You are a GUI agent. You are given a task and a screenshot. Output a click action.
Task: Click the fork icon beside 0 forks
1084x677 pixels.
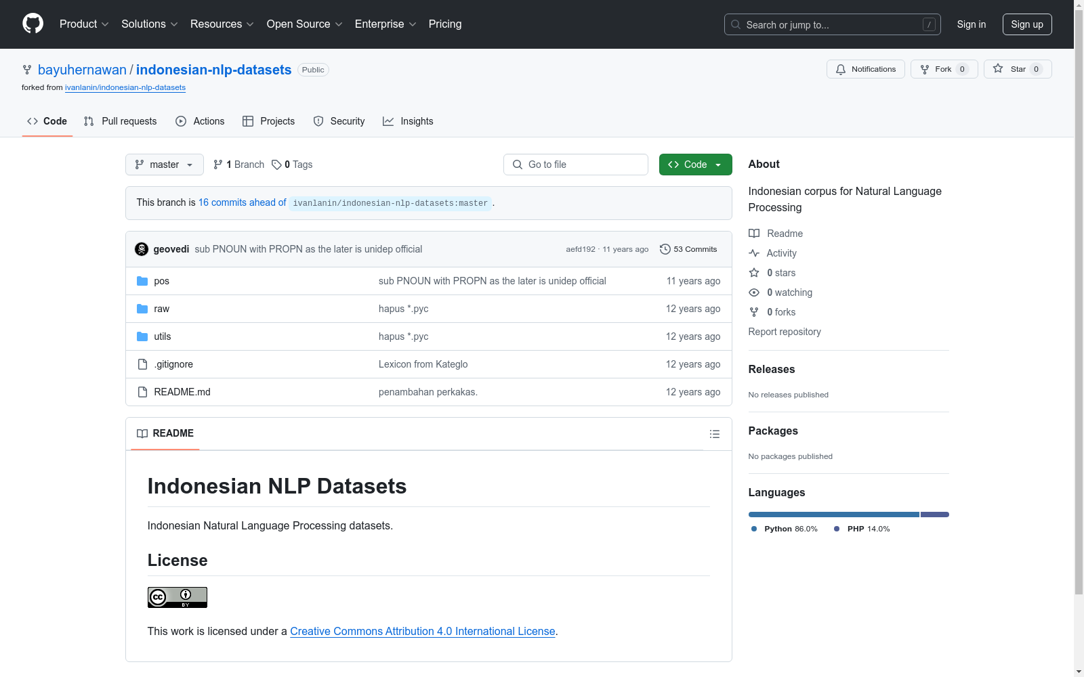(x=754, y=312)
